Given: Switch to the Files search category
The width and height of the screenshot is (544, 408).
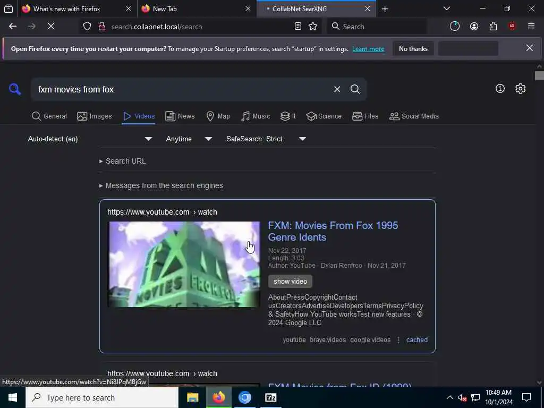Looking at the screenshot, I should click(365, 116).
